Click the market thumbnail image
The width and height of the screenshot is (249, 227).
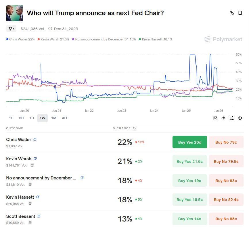click(14, 13)
